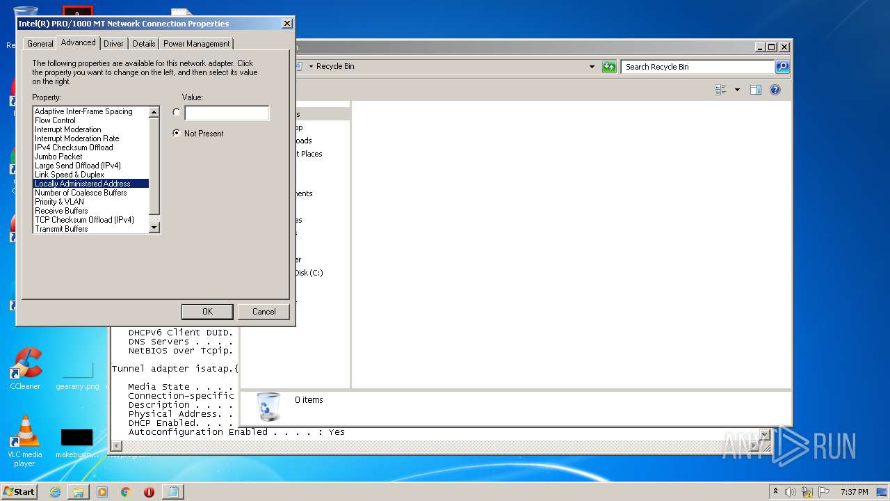Open the Start menu
Image resolution: width=890 pixels, height=501 pixels.
point(19,492)
